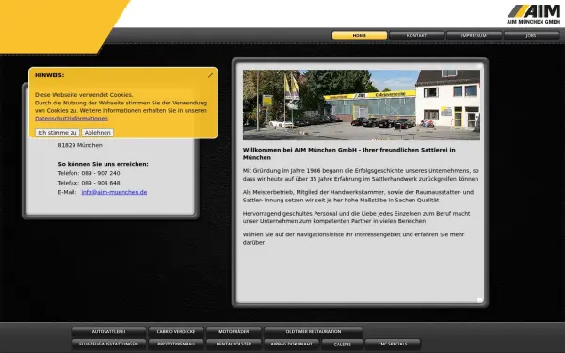Open the Prototypenbau section

176,344
